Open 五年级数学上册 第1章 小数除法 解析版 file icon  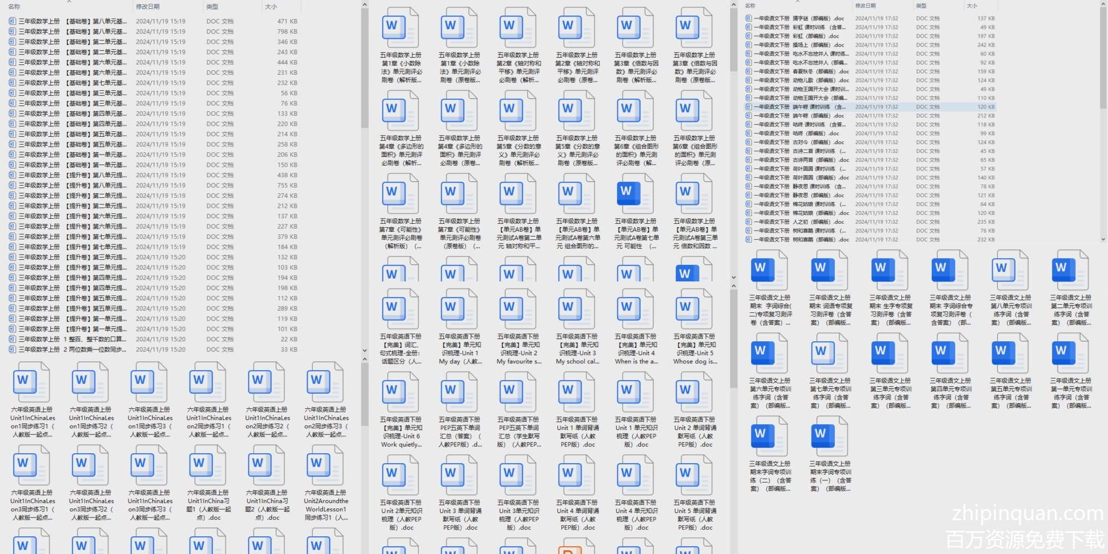[x=400, y=28]
